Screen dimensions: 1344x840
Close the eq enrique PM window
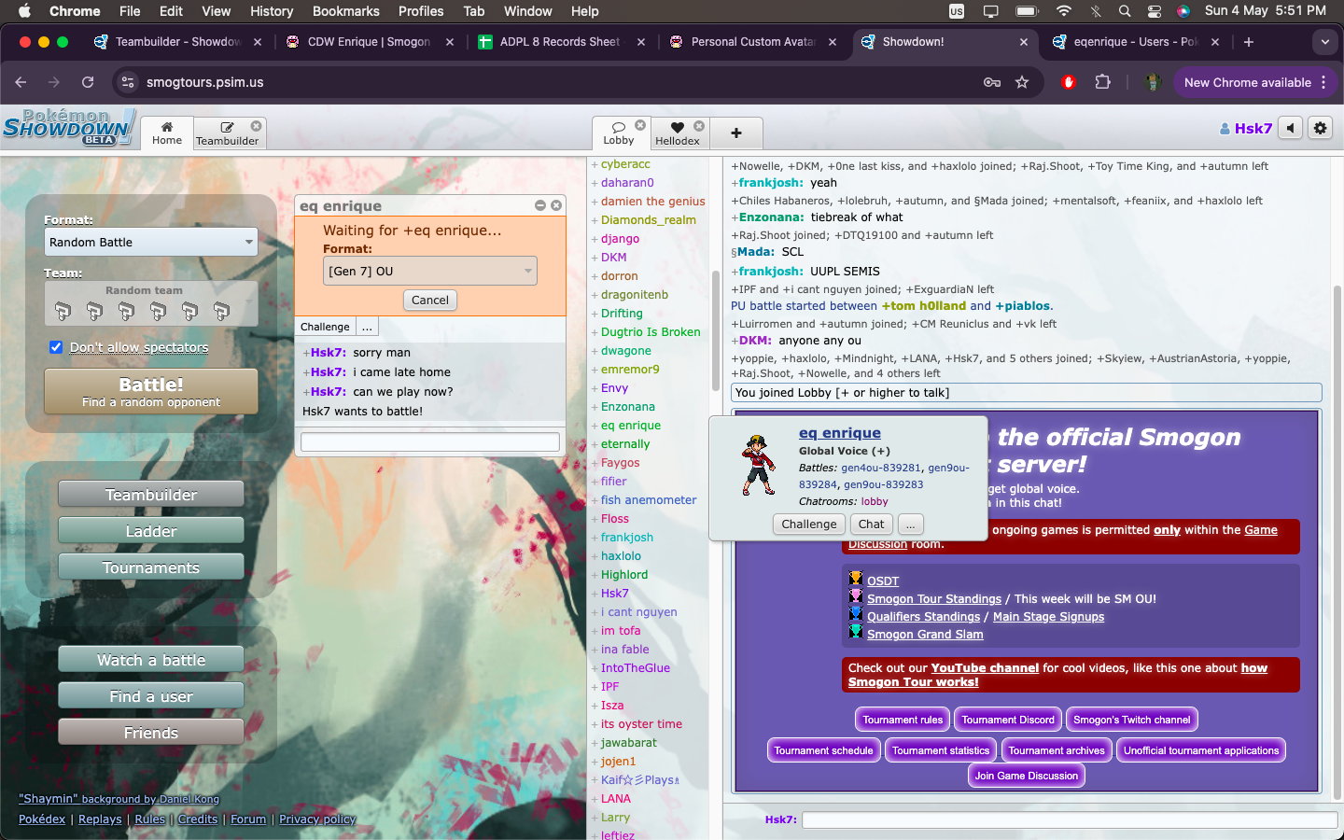[x=556, y=205]
